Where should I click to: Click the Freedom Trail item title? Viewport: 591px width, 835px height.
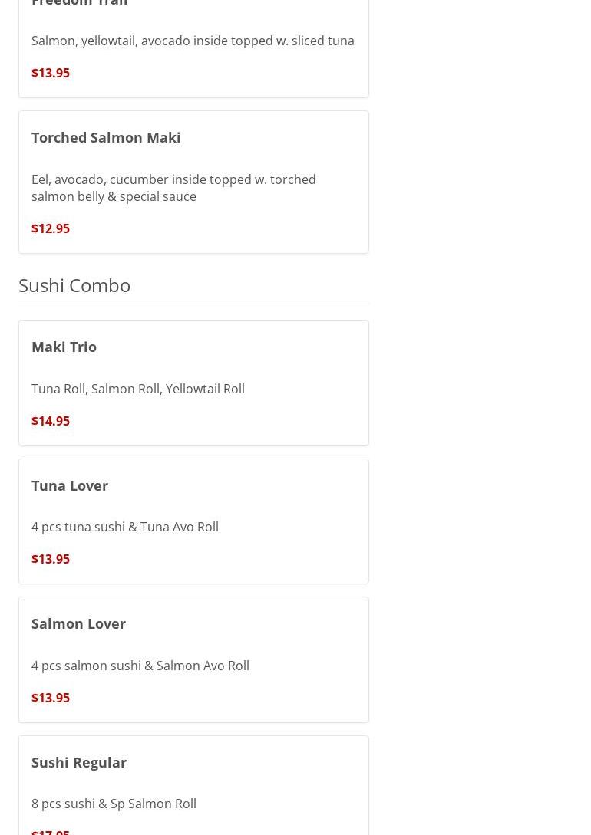coord(79,3)
